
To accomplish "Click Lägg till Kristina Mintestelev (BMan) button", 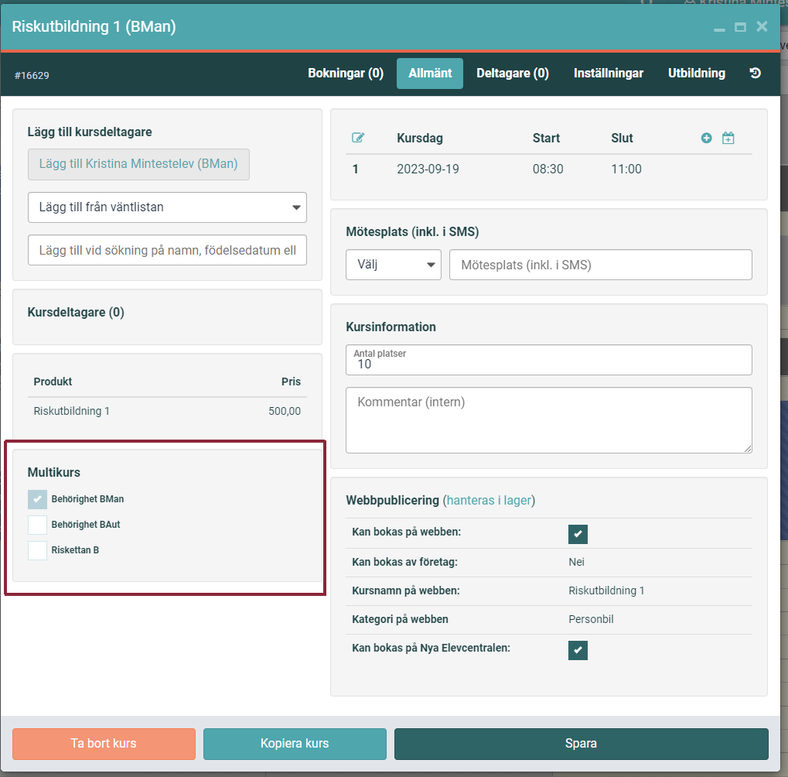I will [138, 164].
